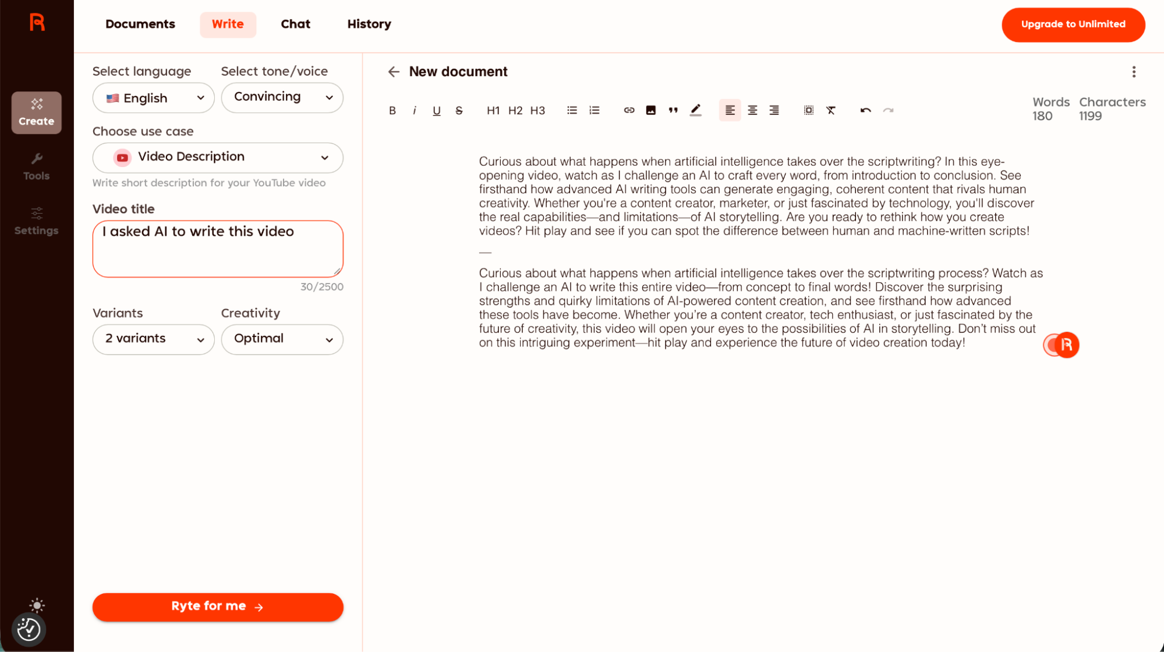Open the History tab
The width and height of the screenshot is (1164, 652).
369,24
